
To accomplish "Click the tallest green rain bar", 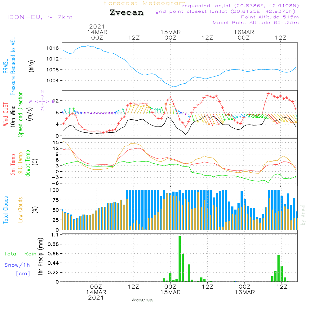I will (180, 259).
